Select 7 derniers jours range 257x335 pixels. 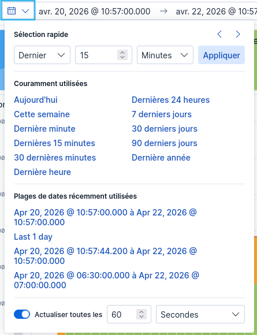click(162, 114)
